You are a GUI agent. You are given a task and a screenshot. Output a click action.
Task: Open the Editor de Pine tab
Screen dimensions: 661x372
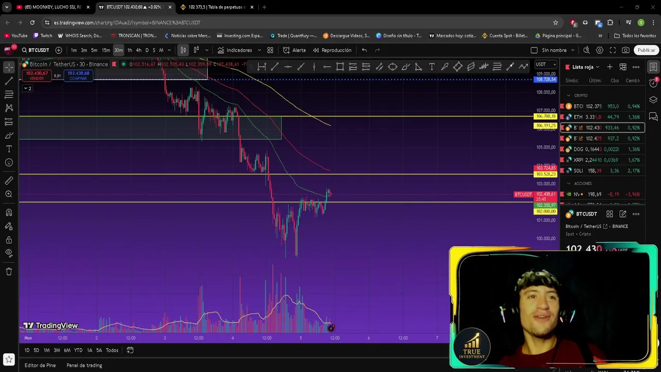pyautogui.click(x=40, y=365)
